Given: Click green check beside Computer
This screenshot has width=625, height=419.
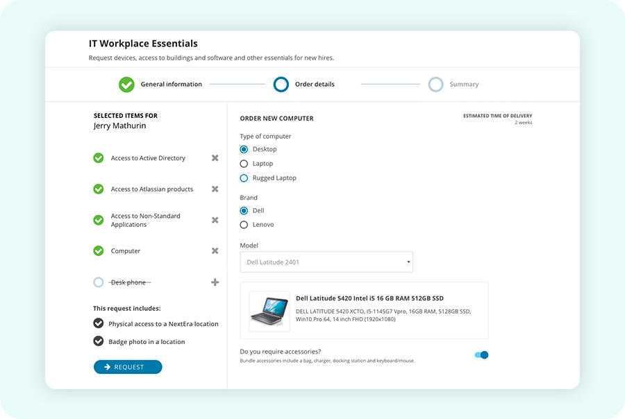Looking at the screenshot, I should (99, 250).
